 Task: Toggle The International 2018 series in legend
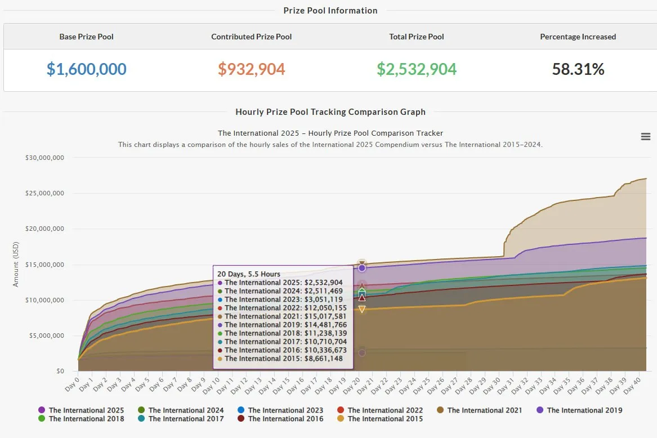point(81,418)
